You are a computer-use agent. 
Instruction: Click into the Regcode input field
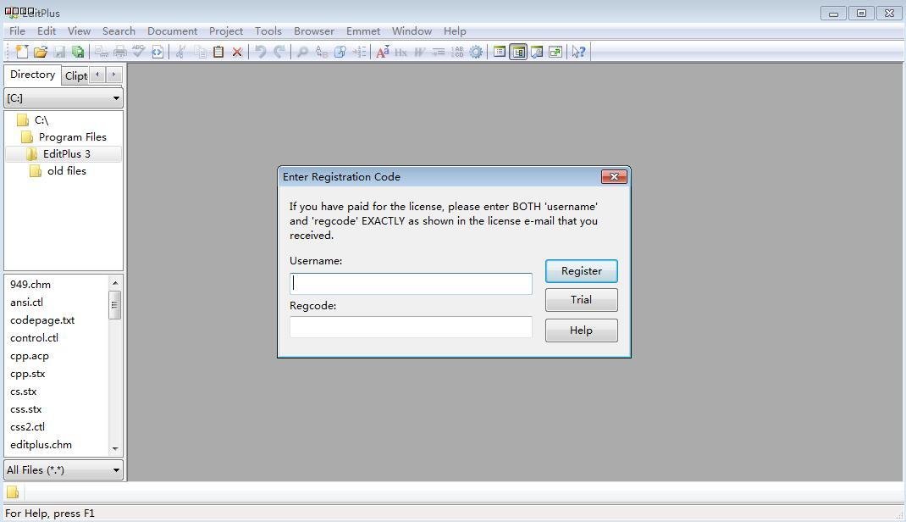(411, 327)
